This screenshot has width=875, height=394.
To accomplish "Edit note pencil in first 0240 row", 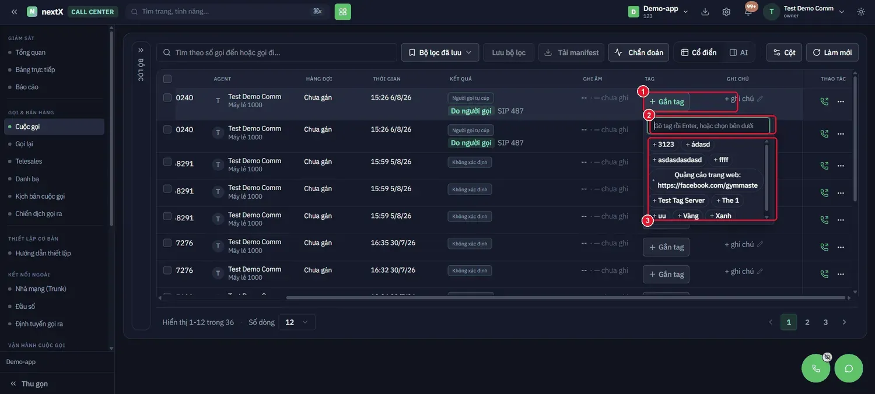I will pos(760,99).
